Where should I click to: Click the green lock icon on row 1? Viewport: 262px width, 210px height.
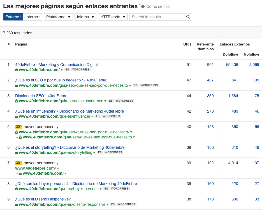point(17,70)
